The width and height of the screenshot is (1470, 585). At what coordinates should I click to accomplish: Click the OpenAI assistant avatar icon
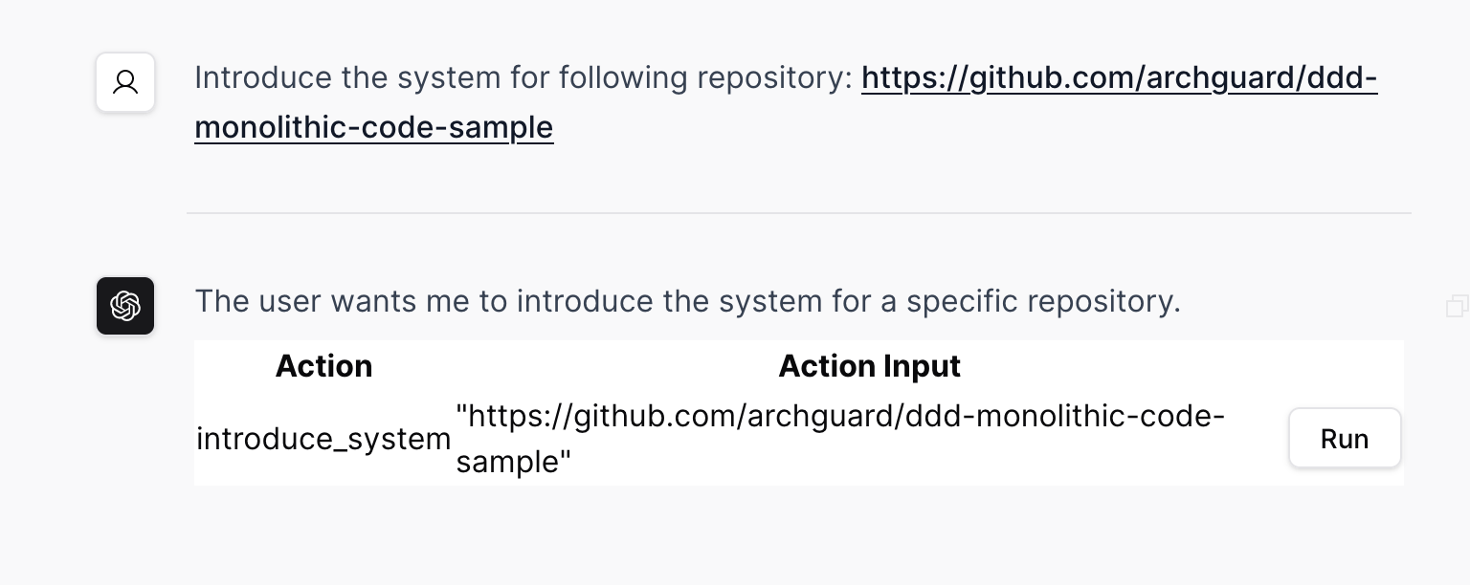tap(125, 306)
